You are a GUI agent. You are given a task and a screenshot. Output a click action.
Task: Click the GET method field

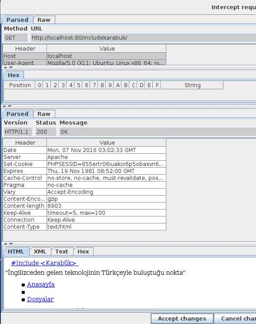pyautogui.click(x=16, y=38)
